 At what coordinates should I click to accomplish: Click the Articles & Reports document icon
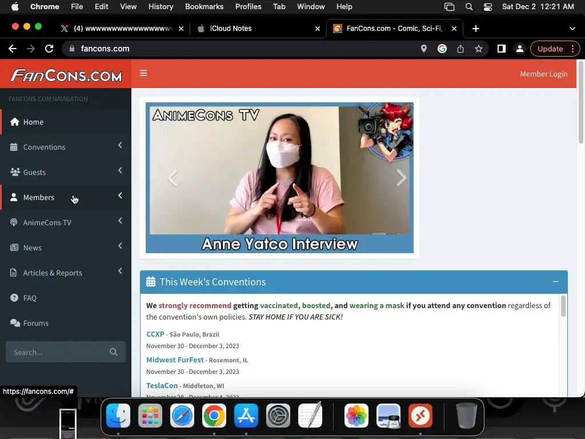click(x=14, y=273)
